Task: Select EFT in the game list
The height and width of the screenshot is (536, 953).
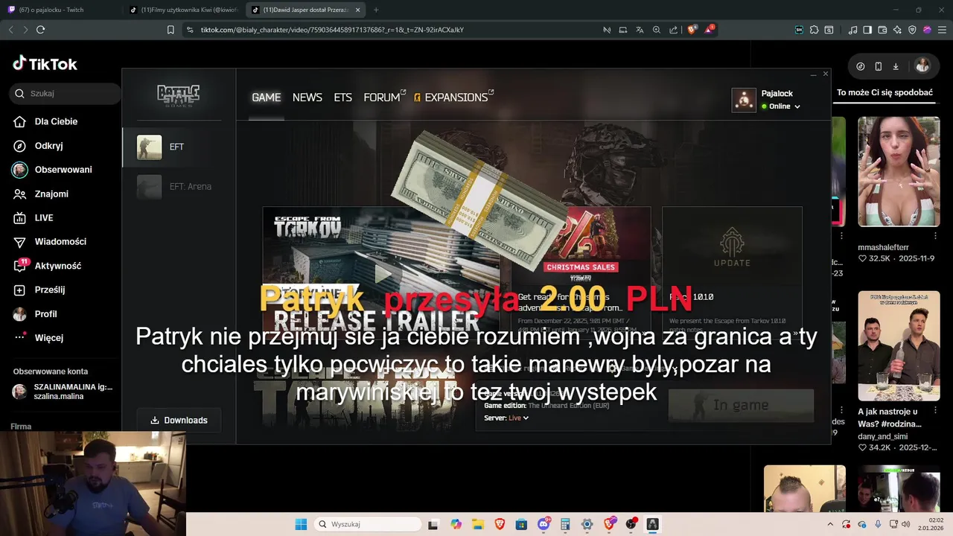Action: (x=179, y=147)
